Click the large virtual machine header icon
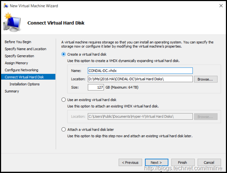The image size is (227, 173). [12, 23]
